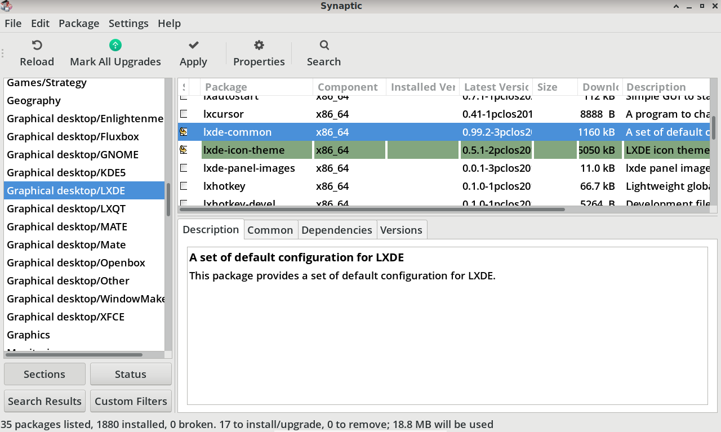Open the Help menu

click(x=169, y=23)
